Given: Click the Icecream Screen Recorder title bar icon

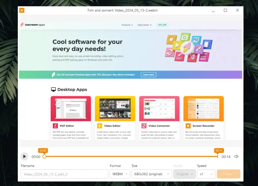Looking at the screenshot, I should click(22, 10).
